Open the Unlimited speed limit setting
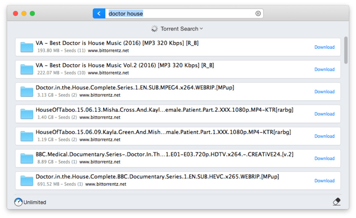The image size is (356, 218). tap(35, 202)
